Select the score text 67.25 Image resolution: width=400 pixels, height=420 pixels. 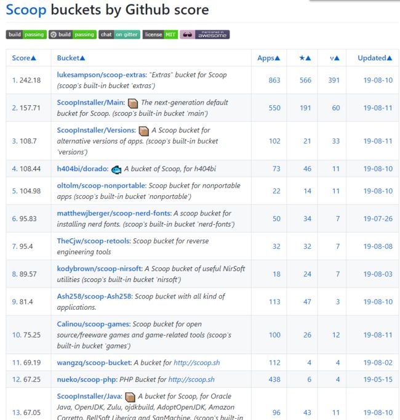[x=32, y=379]
